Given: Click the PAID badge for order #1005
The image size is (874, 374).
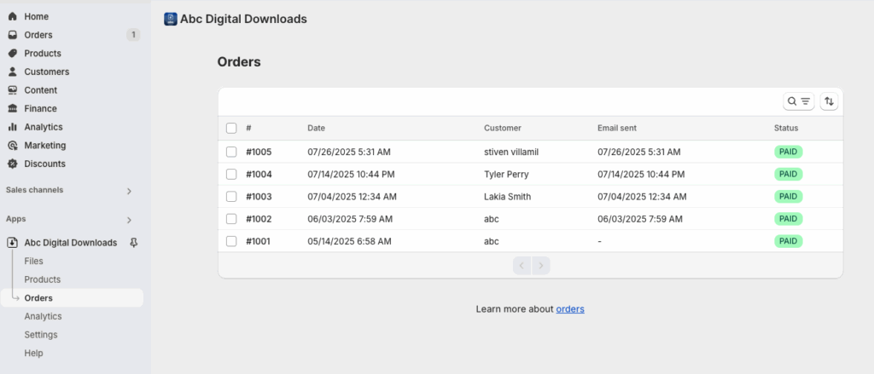Looking at the screenshot, I should coord(788,152).
